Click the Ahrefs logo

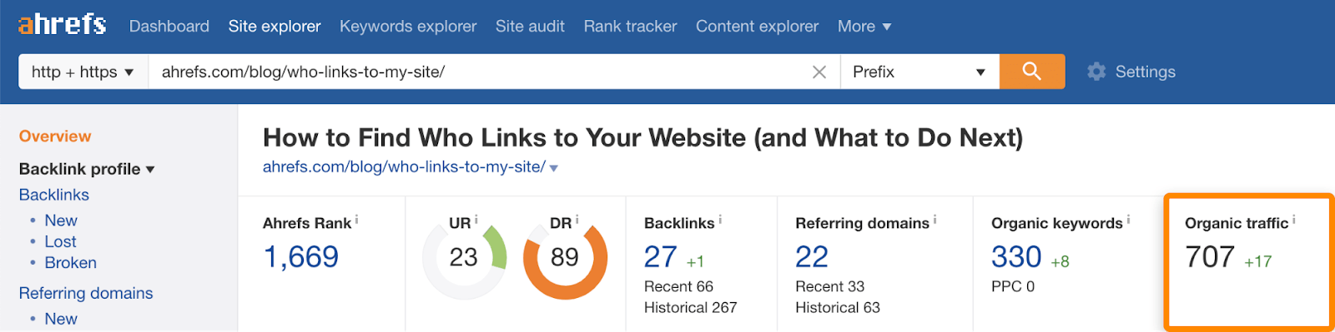click(63, 25)
